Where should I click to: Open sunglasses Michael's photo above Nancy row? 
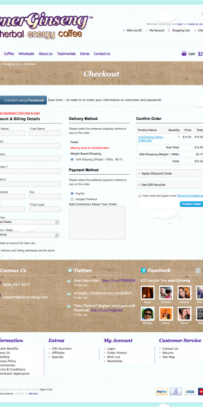(148, 314)
